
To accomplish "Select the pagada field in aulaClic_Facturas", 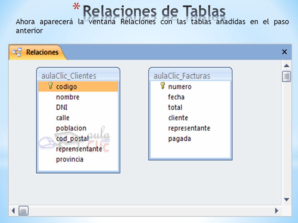I will pyautogui.click(x=190, y=139).
